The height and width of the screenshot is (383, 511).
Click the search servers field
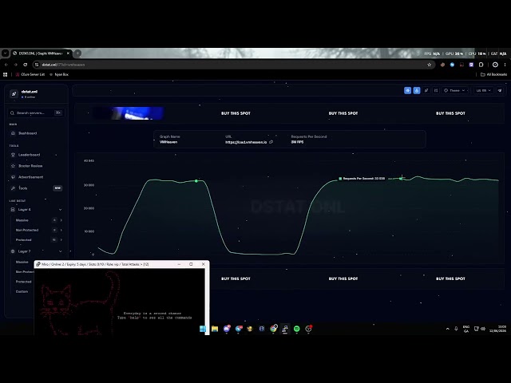(x=36, y=113)
